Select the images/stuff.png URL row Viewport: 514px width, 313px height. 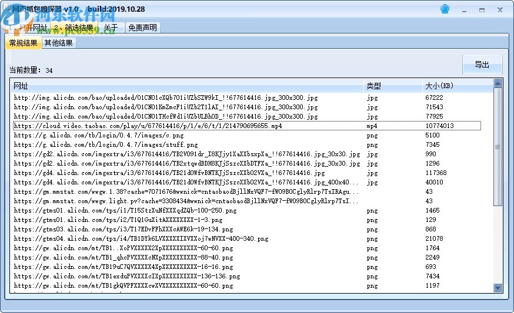106,144
